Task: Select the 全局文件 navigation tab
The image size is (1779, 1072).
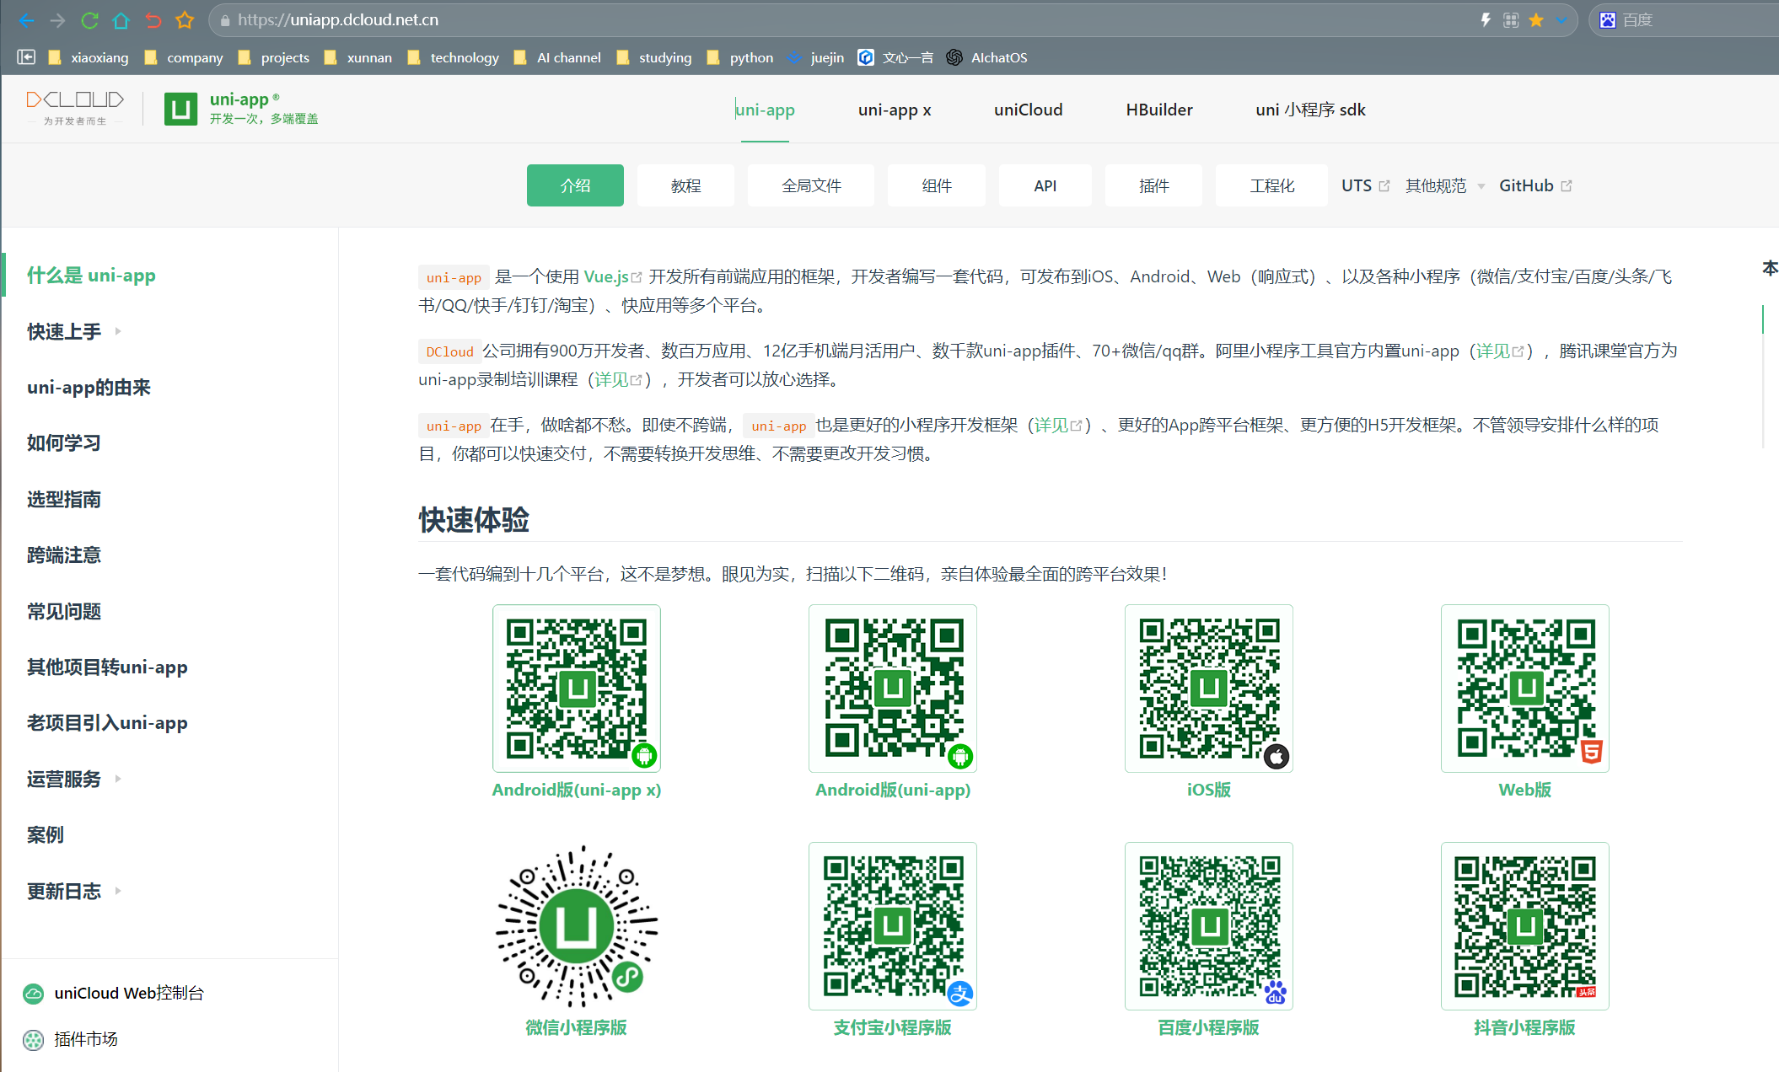Action: point(811,185)
